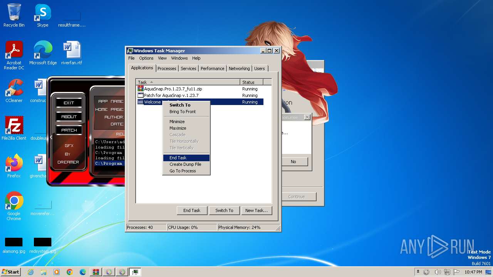Launch Skype from the desktop

click(42, 15)
